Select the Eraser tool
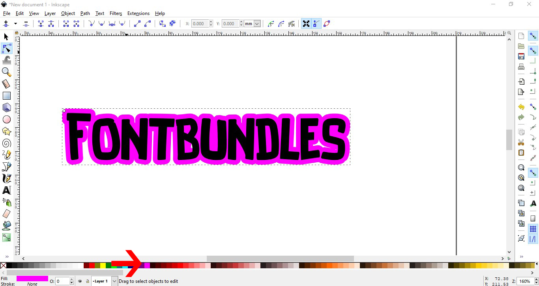The height and width of the screenshot is (286, 539). (6, 214)
